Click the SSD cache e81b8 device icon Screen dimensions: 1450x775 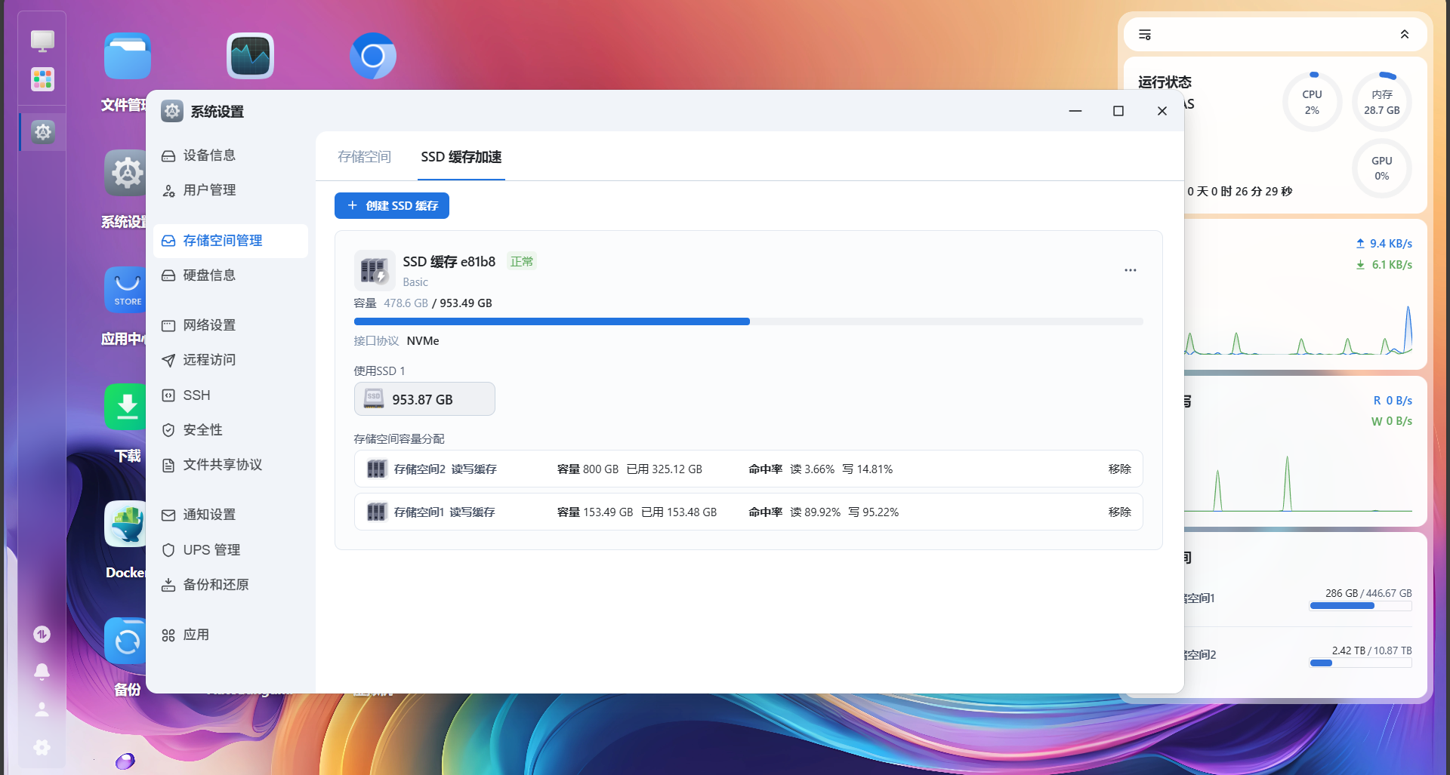[375, 270]
